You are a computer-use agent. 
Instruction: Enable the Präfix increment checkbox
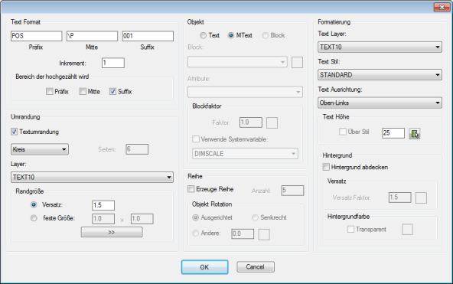click(50, 92)
